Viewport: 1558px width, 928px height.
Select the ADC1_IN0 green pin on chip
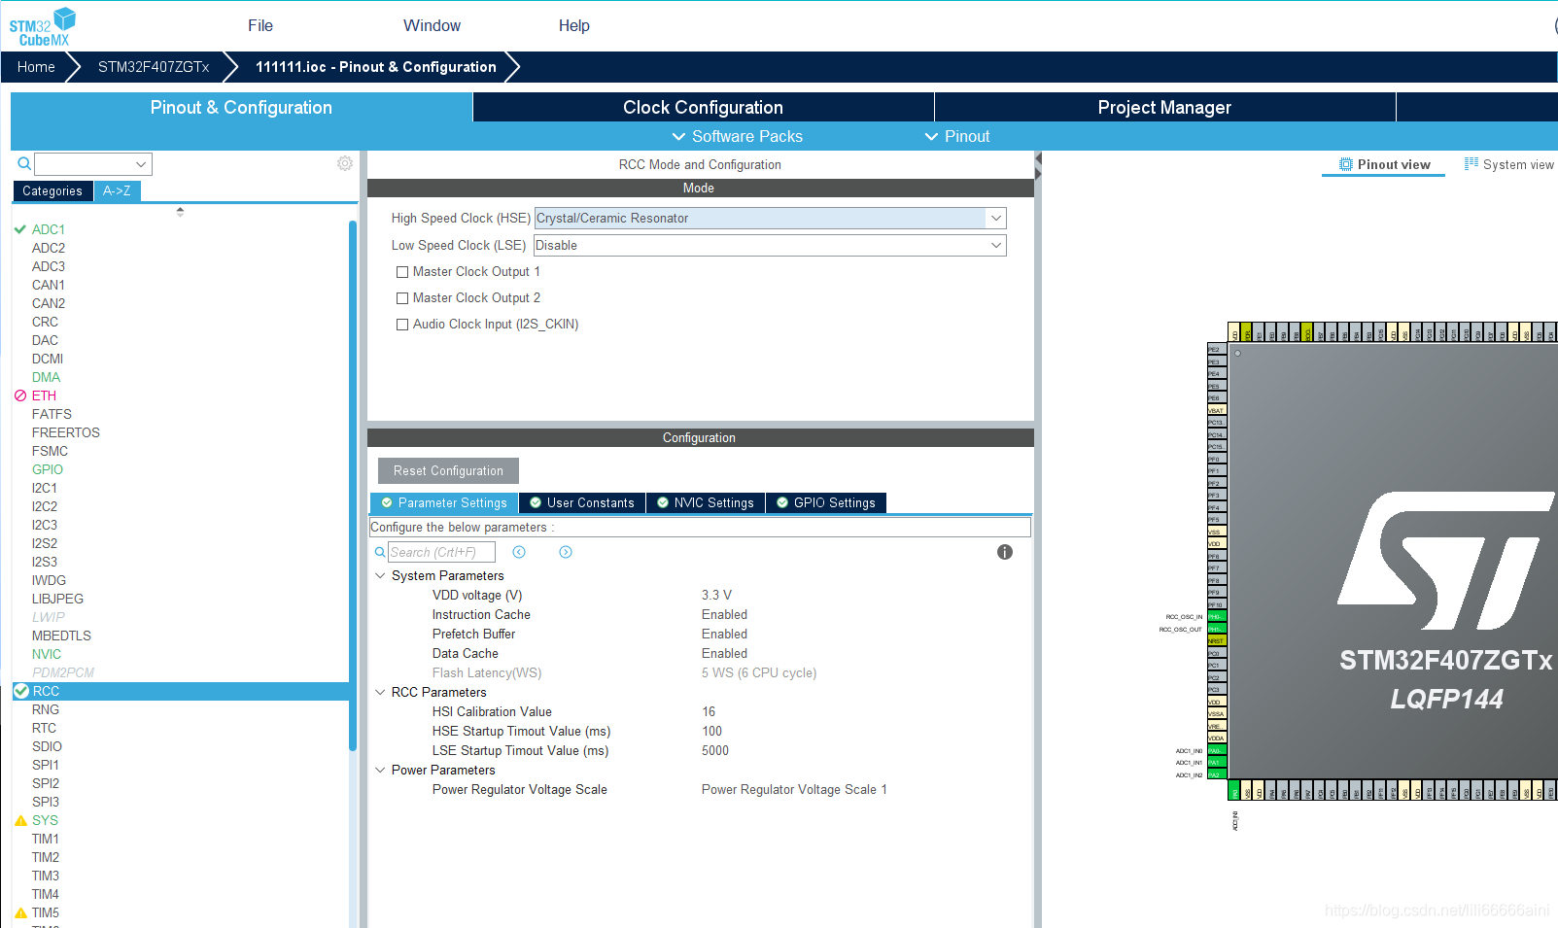(x=1217, y=750)
